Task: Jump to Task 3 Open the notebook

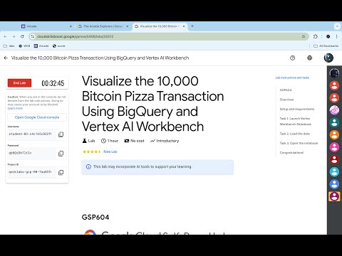Action: point(299,143)
